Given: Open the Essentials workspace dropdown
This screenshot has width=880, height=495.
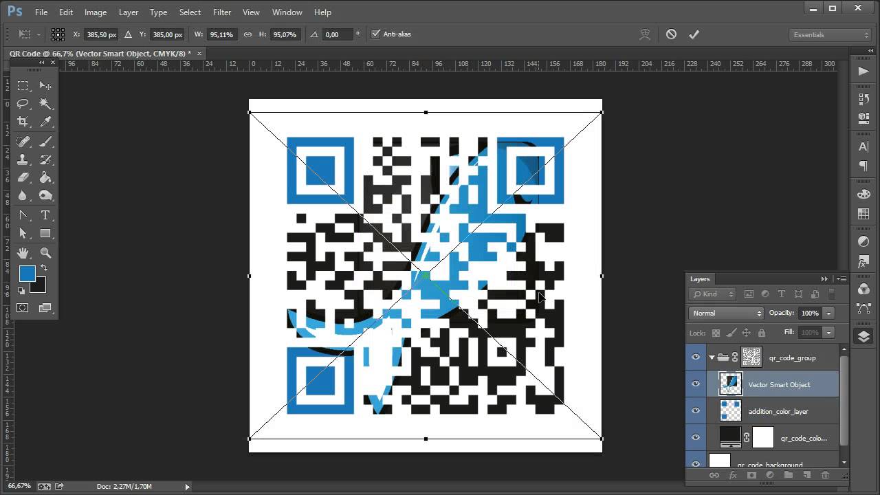Looking at the screenshot, I should (830, 34).
